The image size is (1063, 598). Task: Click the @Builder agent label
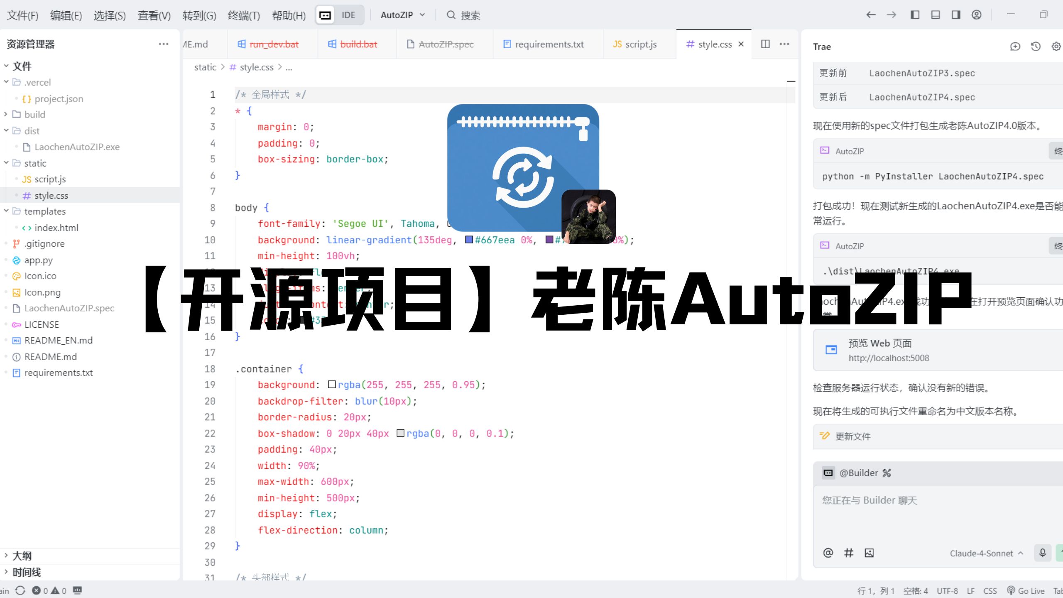coord(859,473)
